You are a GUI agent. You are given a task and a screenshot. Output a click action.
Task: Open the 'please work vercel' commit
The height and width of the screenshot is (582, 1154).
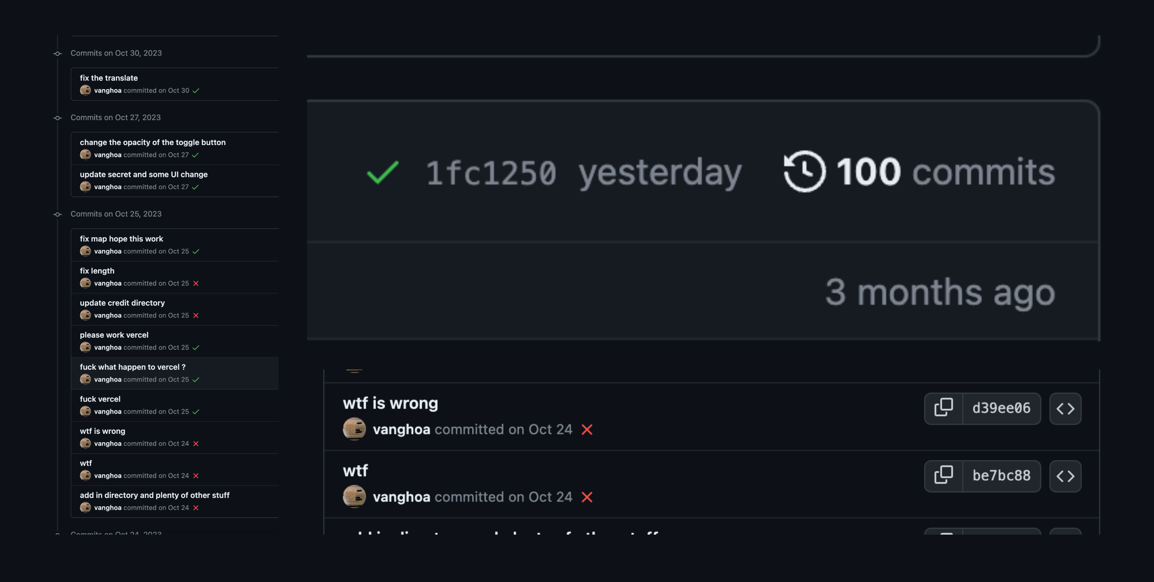(114, 335)
